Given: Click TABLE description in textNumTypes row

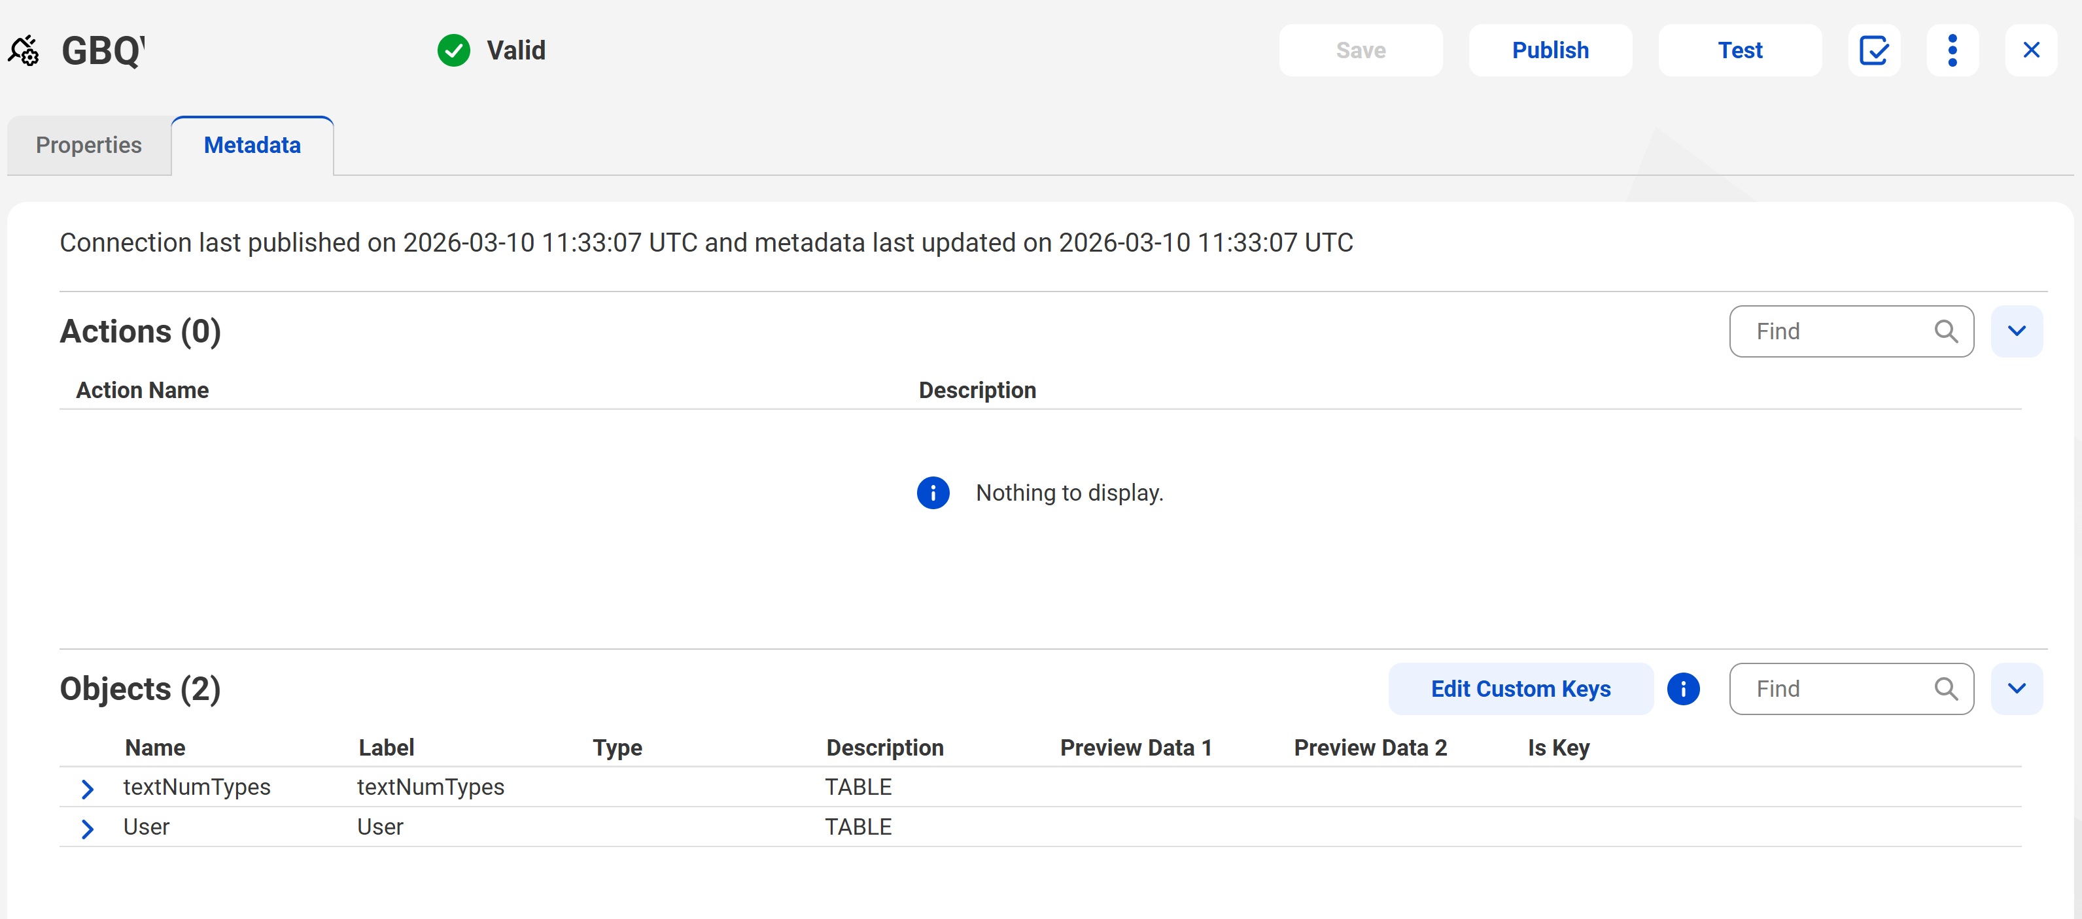Looking at the screenshot, I should [x=858, y=786].
